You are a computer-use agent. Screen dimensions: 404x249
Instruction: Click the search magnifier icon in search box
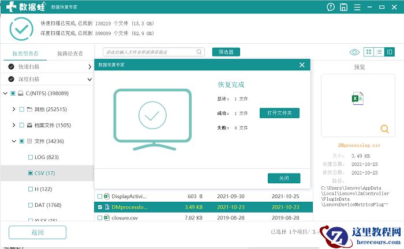[199, 52]
